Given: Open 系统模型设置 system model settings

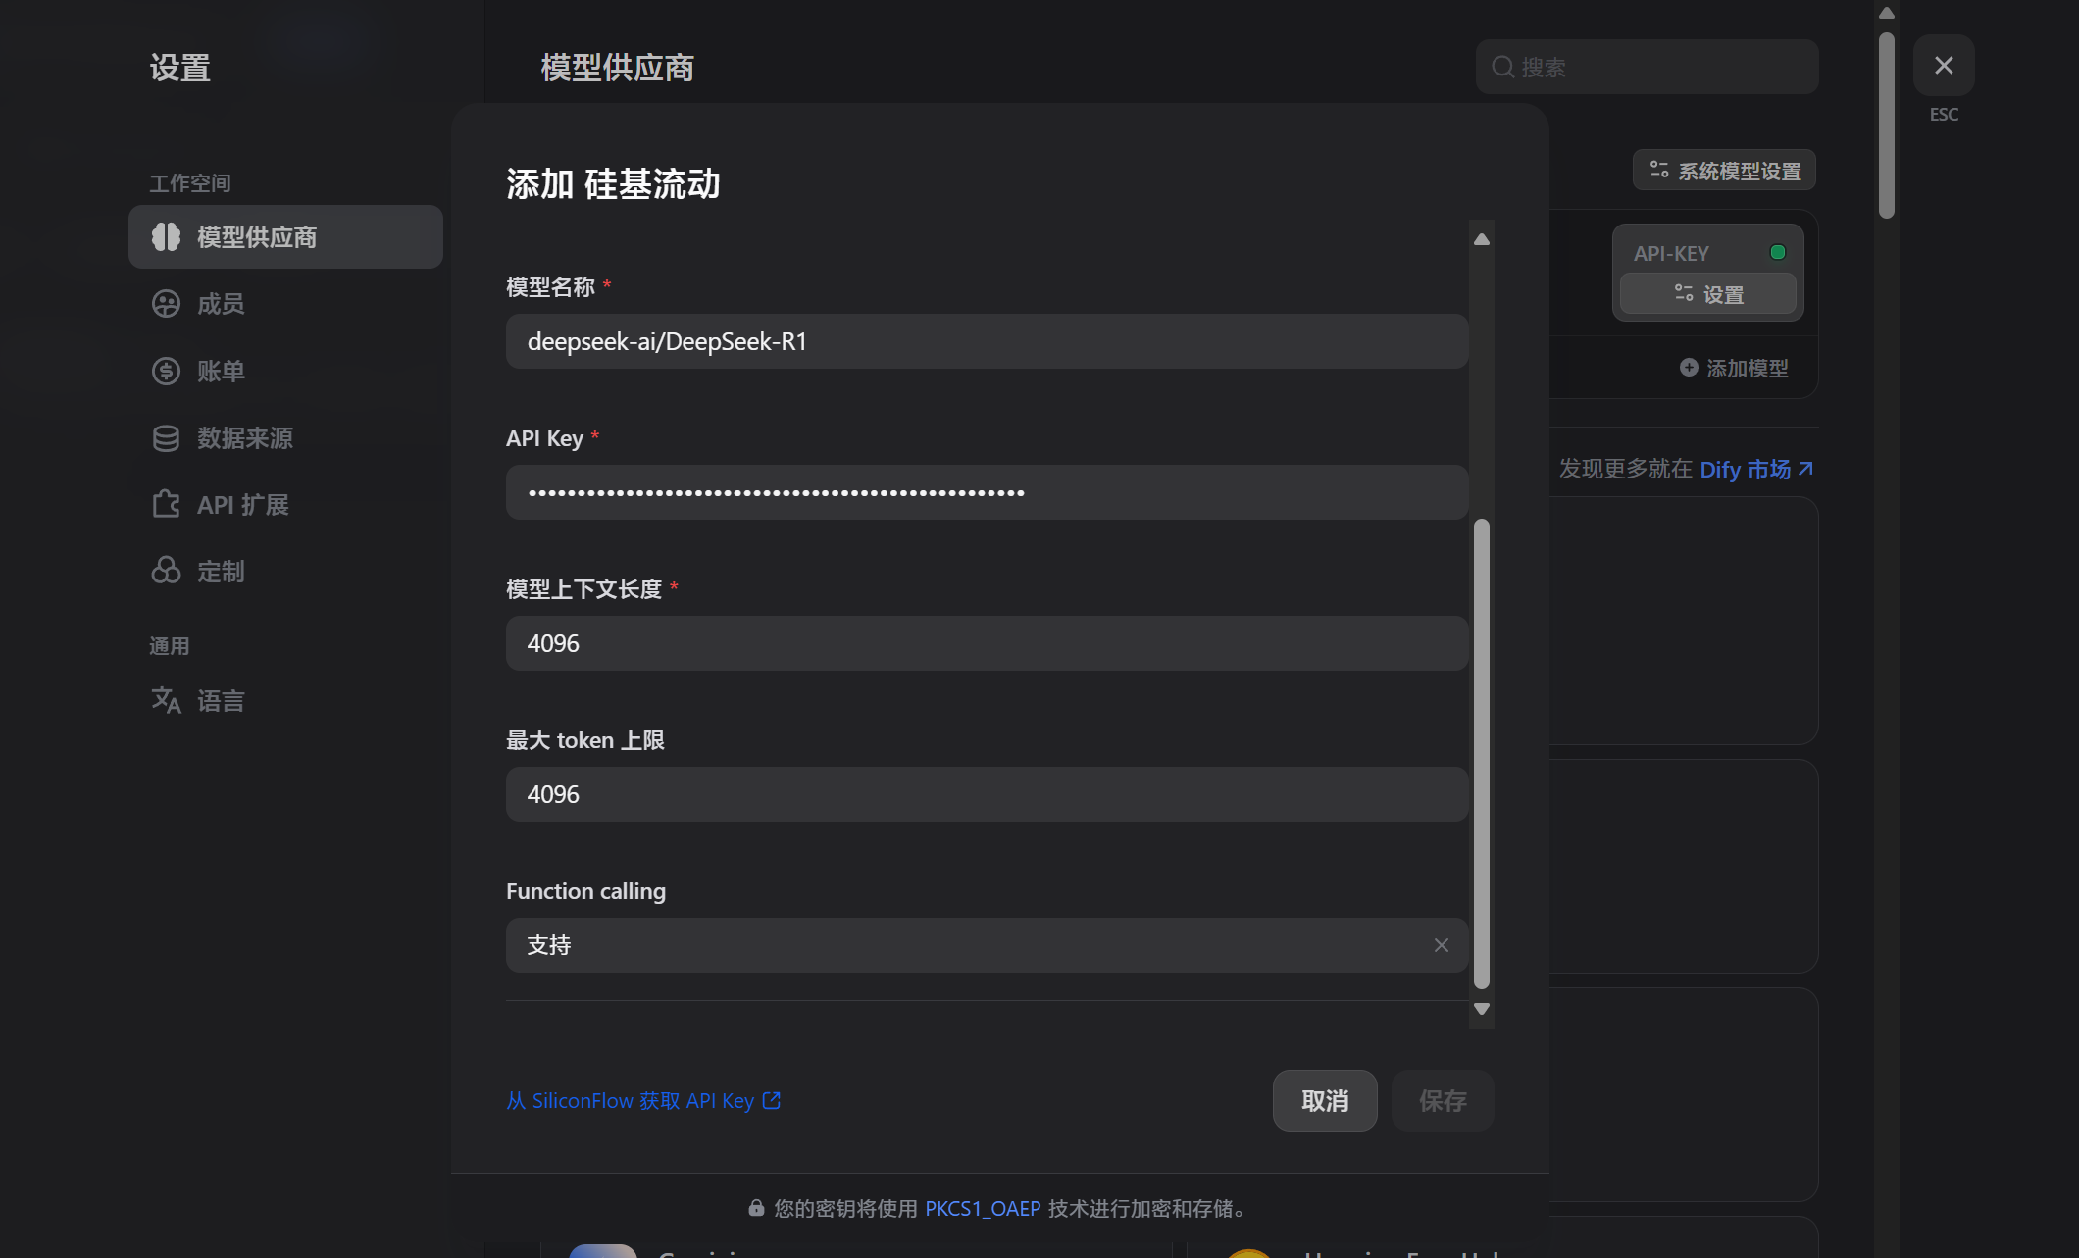Looking at the screenshot, I should pyautogui.click(x=1724, y=171).
